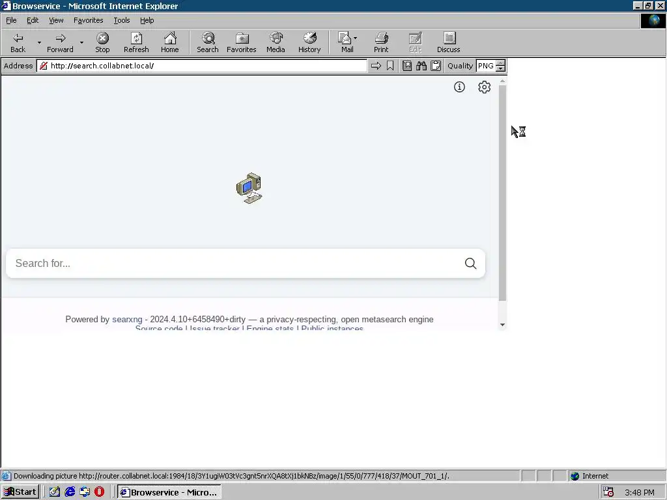667x500 pixels.
Task: Click the magnifier search submit button
Action: [x=470, y=264]
